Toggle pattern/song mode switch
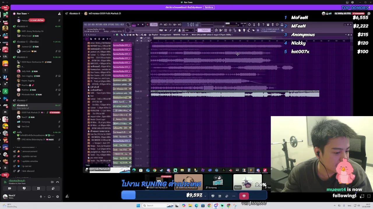Screen dimensions: 373x209 133,25
